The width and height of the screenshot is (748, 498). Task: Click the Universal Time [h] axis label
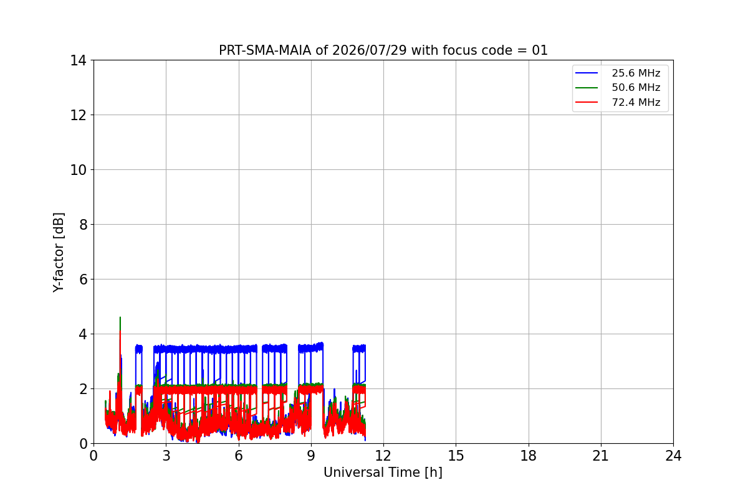(383, 472)
